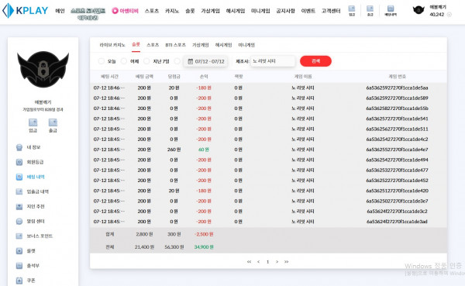The height and width of the screenshot is (286, 465).
Task: Switch to the BTI 스포츠 tab
Action: 175,45
